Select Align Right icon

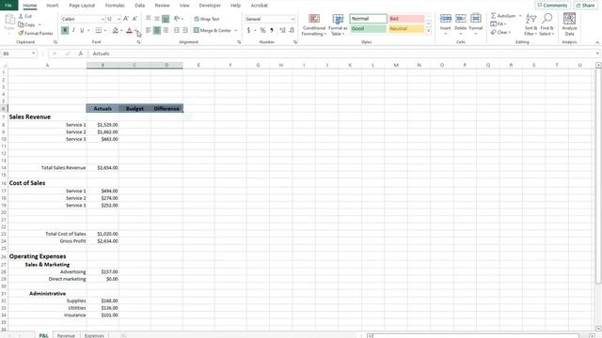coord(166,30)
